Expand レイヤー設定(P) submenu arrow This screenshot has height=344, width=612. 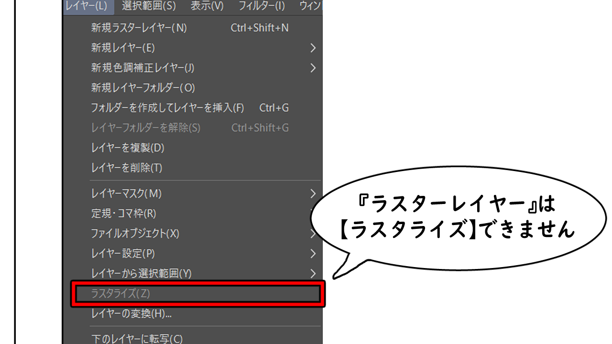313,253
